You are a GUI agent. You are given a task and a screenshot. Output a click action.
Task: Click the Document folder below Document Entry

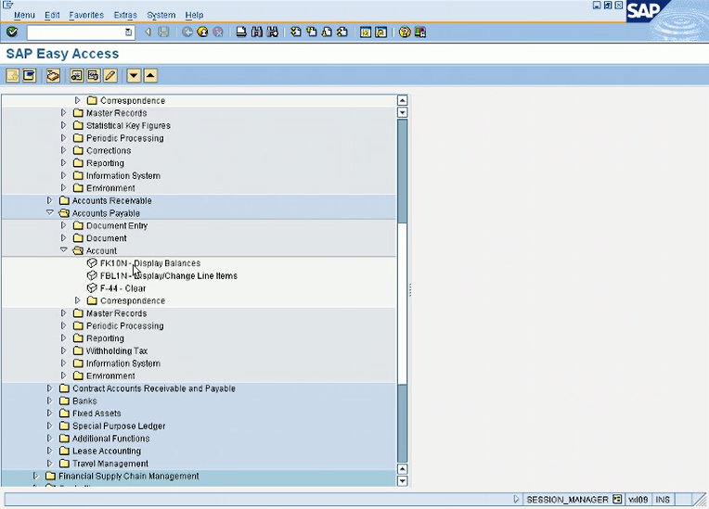[x=107, y=238]
